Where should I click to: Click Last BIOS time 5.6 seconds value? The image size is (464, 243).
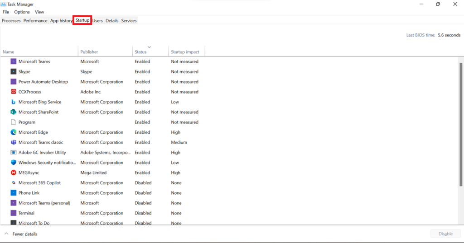(x=449, y=35)
